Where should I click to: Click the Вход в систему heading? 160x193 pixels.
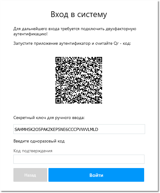point(79,15)
